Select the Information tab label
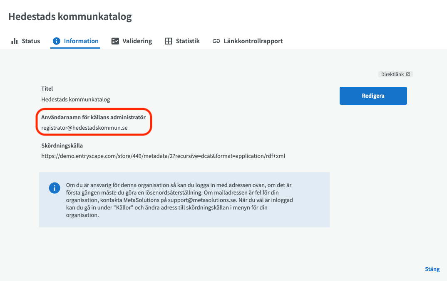Screen dimensions: 447x281 pos(81,41)
